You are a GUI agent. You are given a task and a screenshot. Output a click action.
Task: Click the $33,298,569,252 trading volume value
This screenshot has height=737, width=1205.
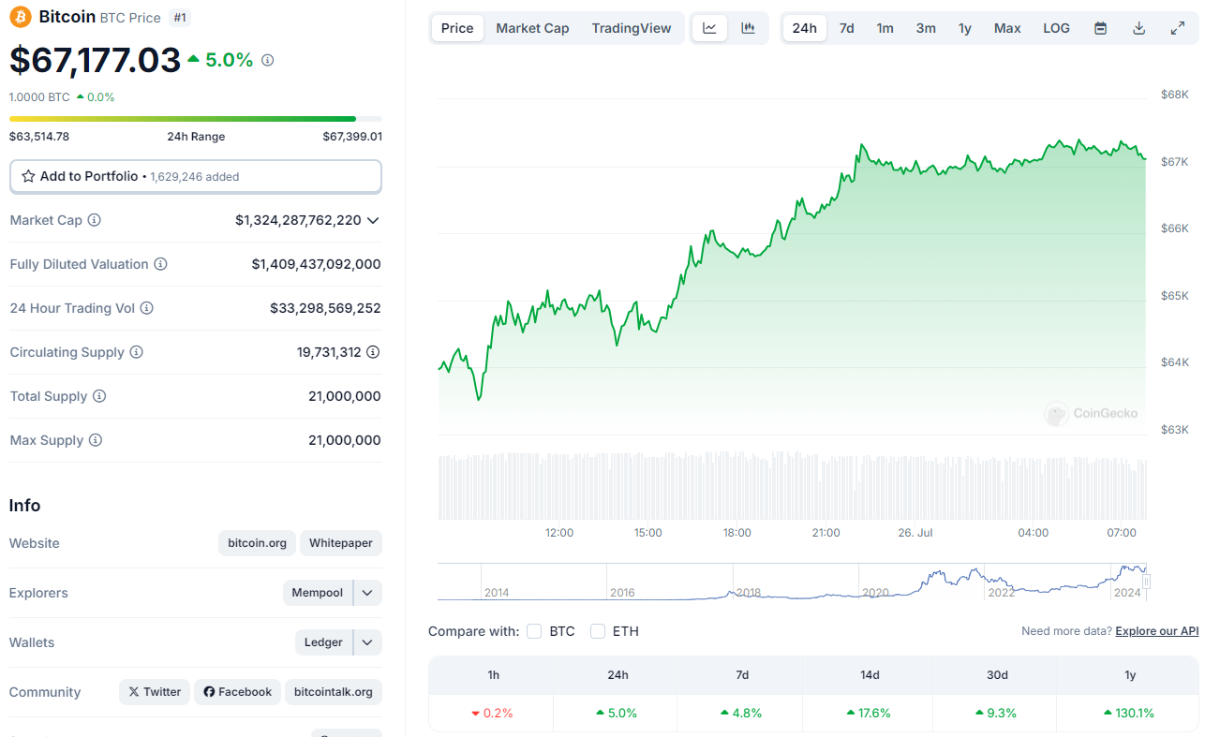325,308
